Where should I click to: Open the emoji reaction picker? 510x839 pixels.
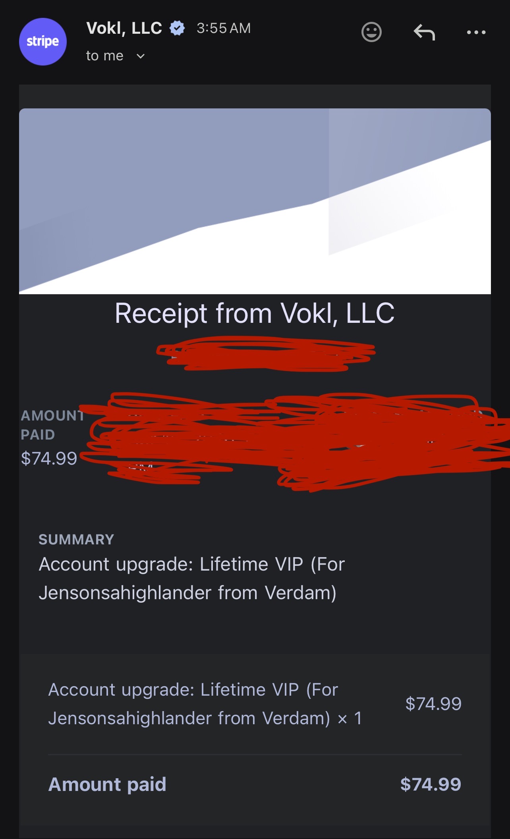(371, 32)
